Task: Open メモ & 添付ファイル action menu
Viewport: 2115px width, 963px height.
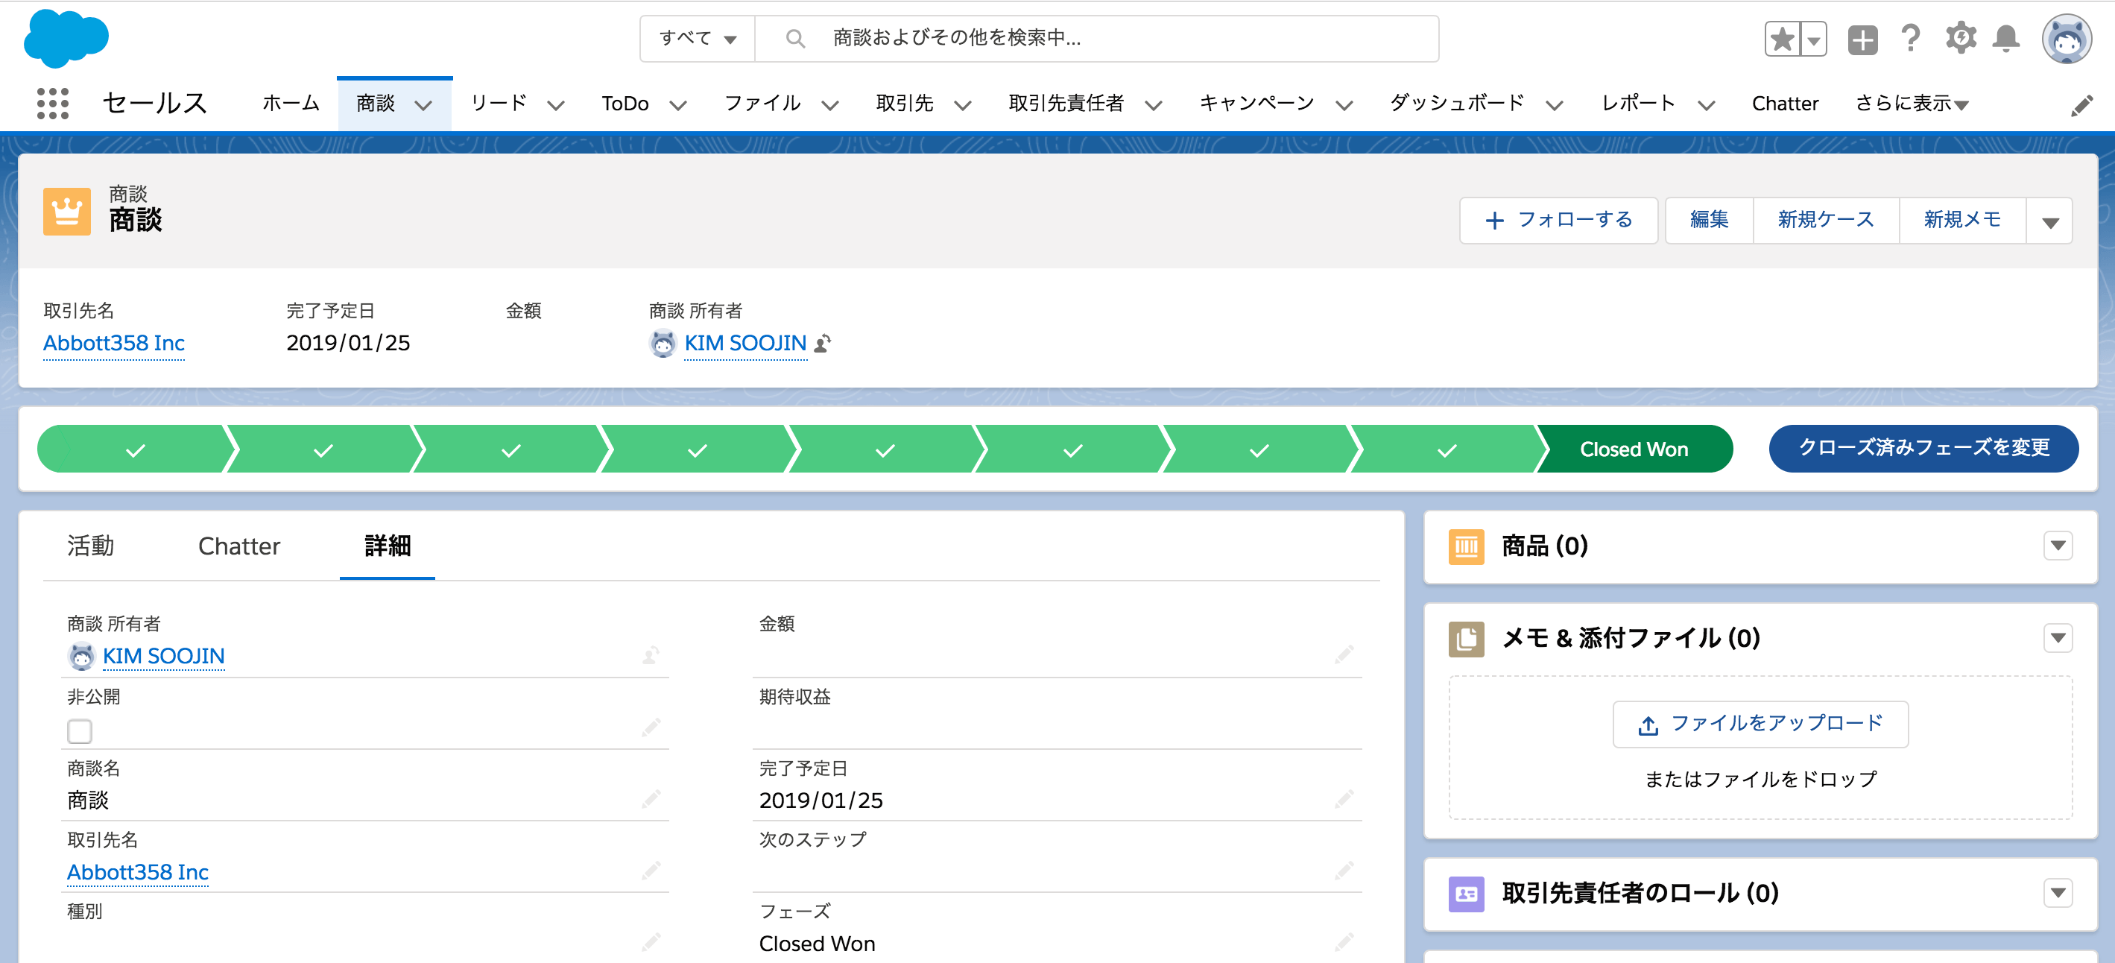Action: pyautogui.click(x=2058, y=638)
